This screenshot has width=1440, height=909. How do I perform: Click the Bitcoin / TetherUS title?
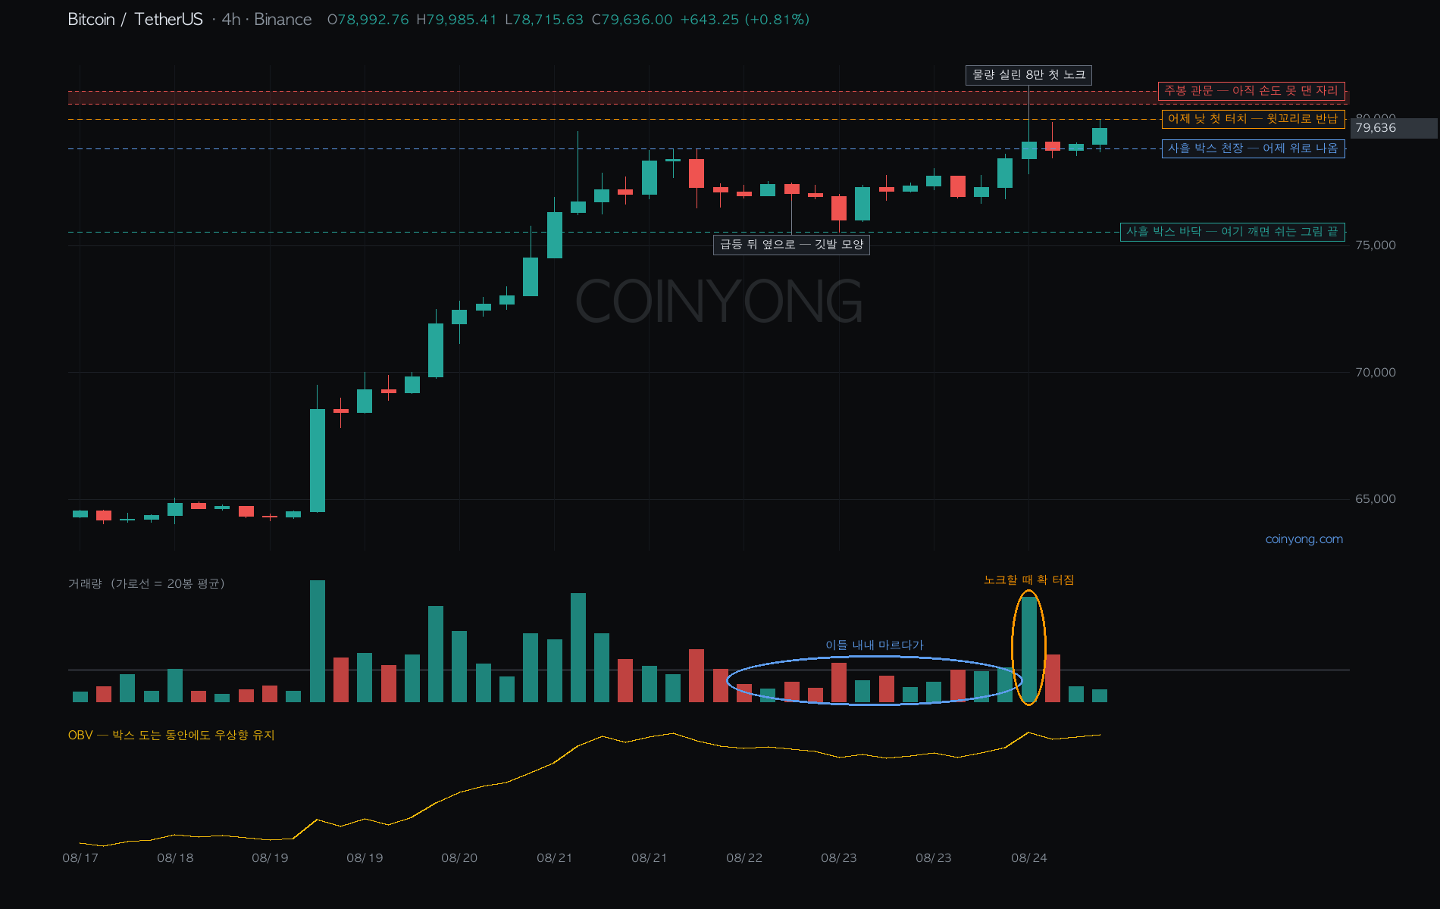(136, 20)
